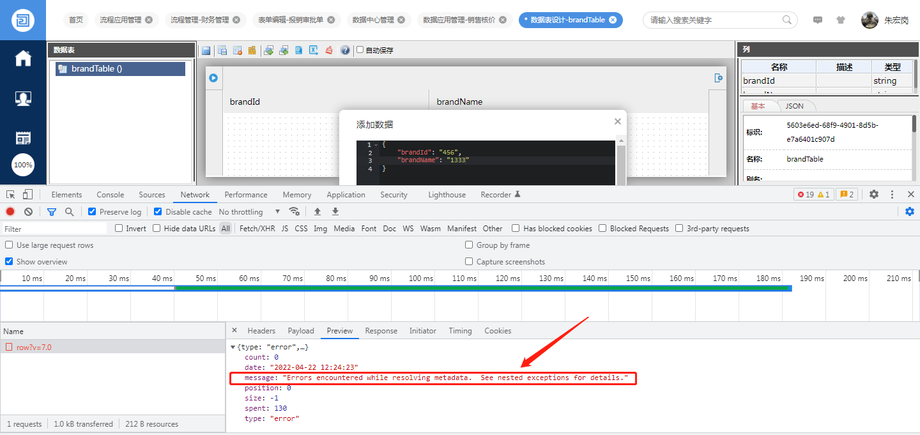Select the row?v=7.0 request
Viewport: 920px width, 435px height.
pos(34,347)
